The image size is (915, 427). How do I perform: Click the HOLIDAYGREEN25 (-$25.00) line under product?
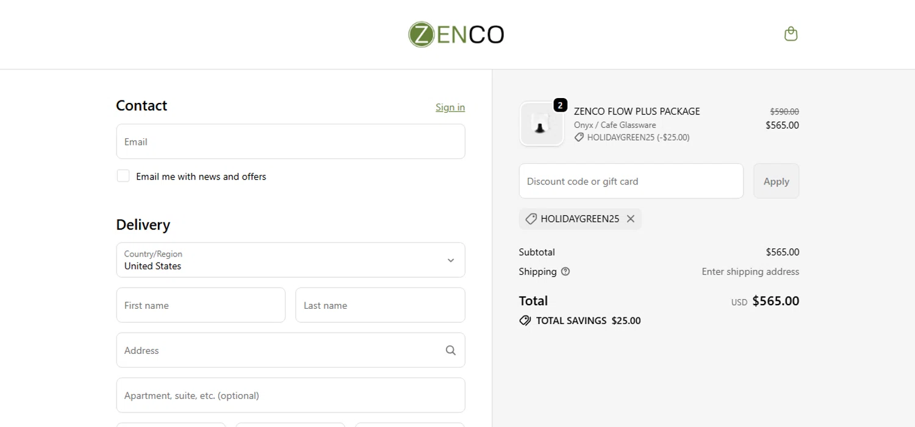pyautogui.click(x=632, y=138)
